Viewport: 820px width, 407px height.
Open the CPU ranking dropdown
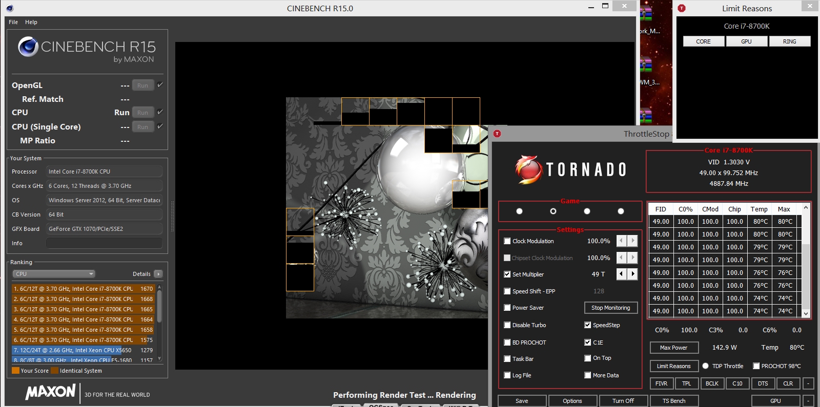[x=54, y=274]
